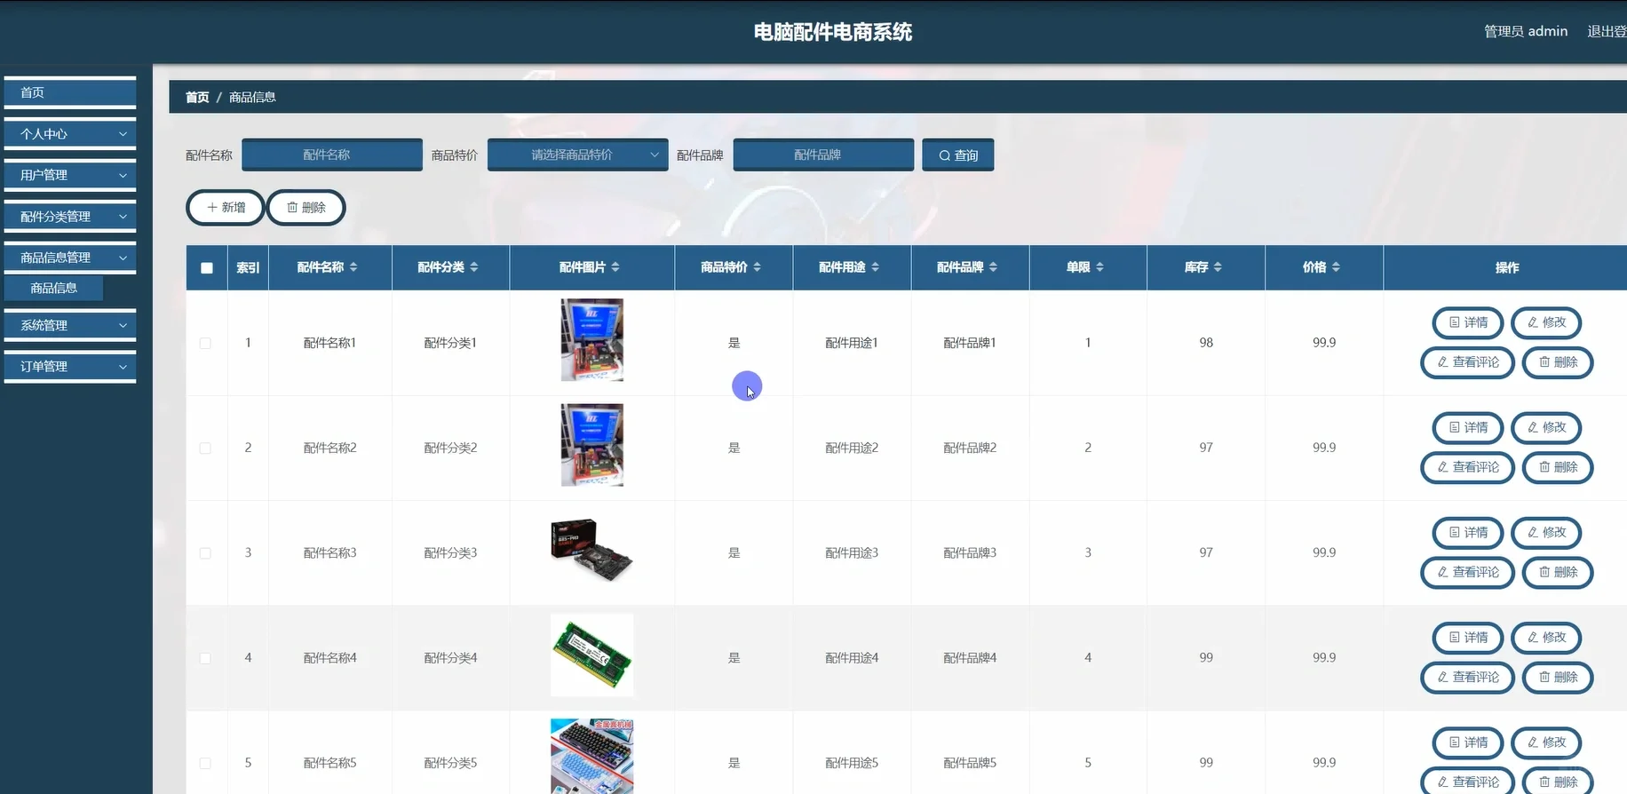This screenshot has width=1627, height=794.
Task: Open the RAM image of row 配件名称4
Action: pos(592,655)
